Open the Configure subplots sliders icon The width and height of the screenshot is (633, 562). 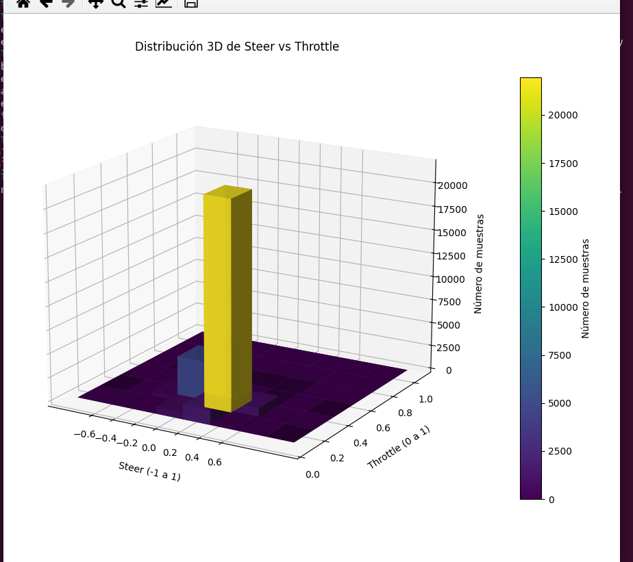click(x=141, y=3)
